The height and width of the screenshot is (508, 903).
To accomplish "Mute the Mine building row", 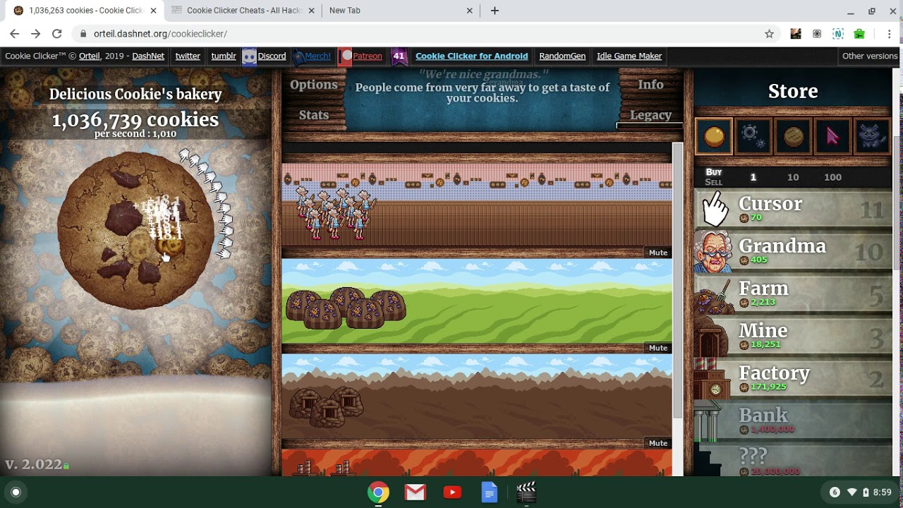I will (x=658, y=443).
